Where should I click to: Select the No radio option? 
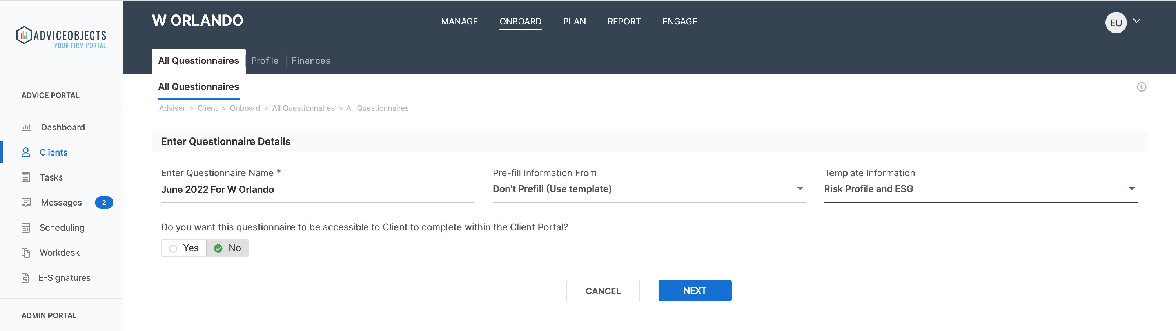coord(227,248)
